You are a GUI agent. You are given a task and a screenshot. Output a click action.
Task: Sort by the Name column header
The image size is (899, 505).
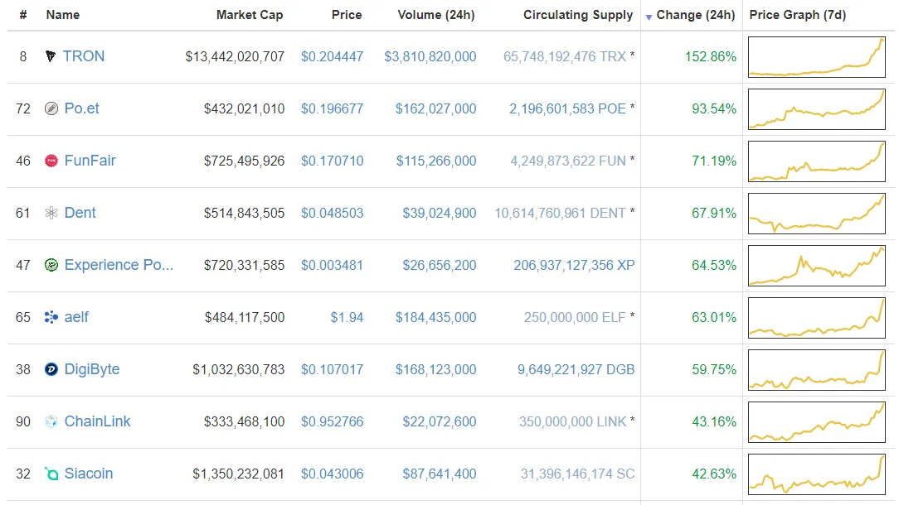pyautogui.click(x=62, y=15)
